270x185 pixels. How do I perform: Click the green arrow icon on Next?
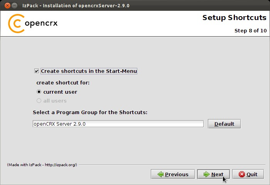(x=206, y=174)
